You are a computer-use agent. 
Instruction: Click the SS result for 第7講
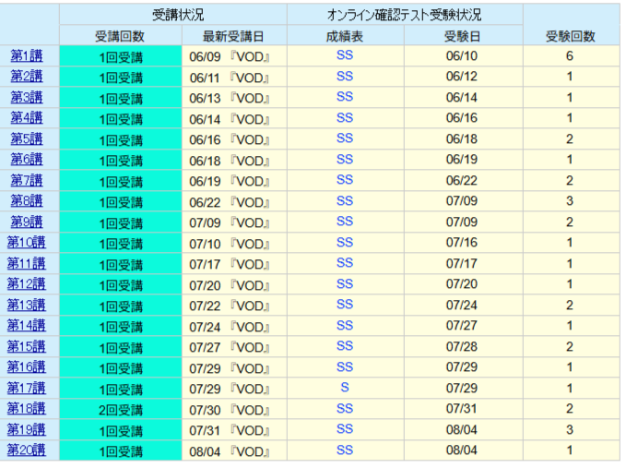(345, 180)
